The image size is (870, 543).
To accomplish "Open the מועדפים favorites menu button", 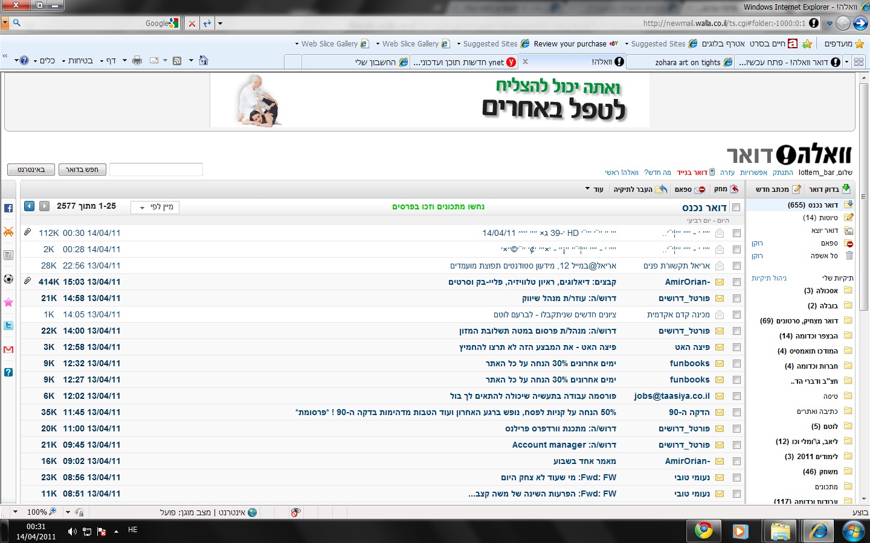I will click(x=844, y=43).
